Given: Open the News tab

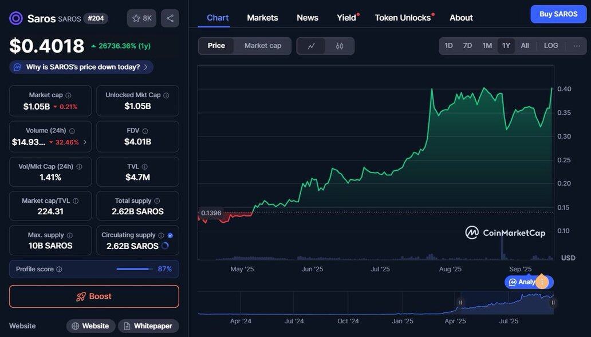Looking at the screenshot, I should tap(308, 18).
